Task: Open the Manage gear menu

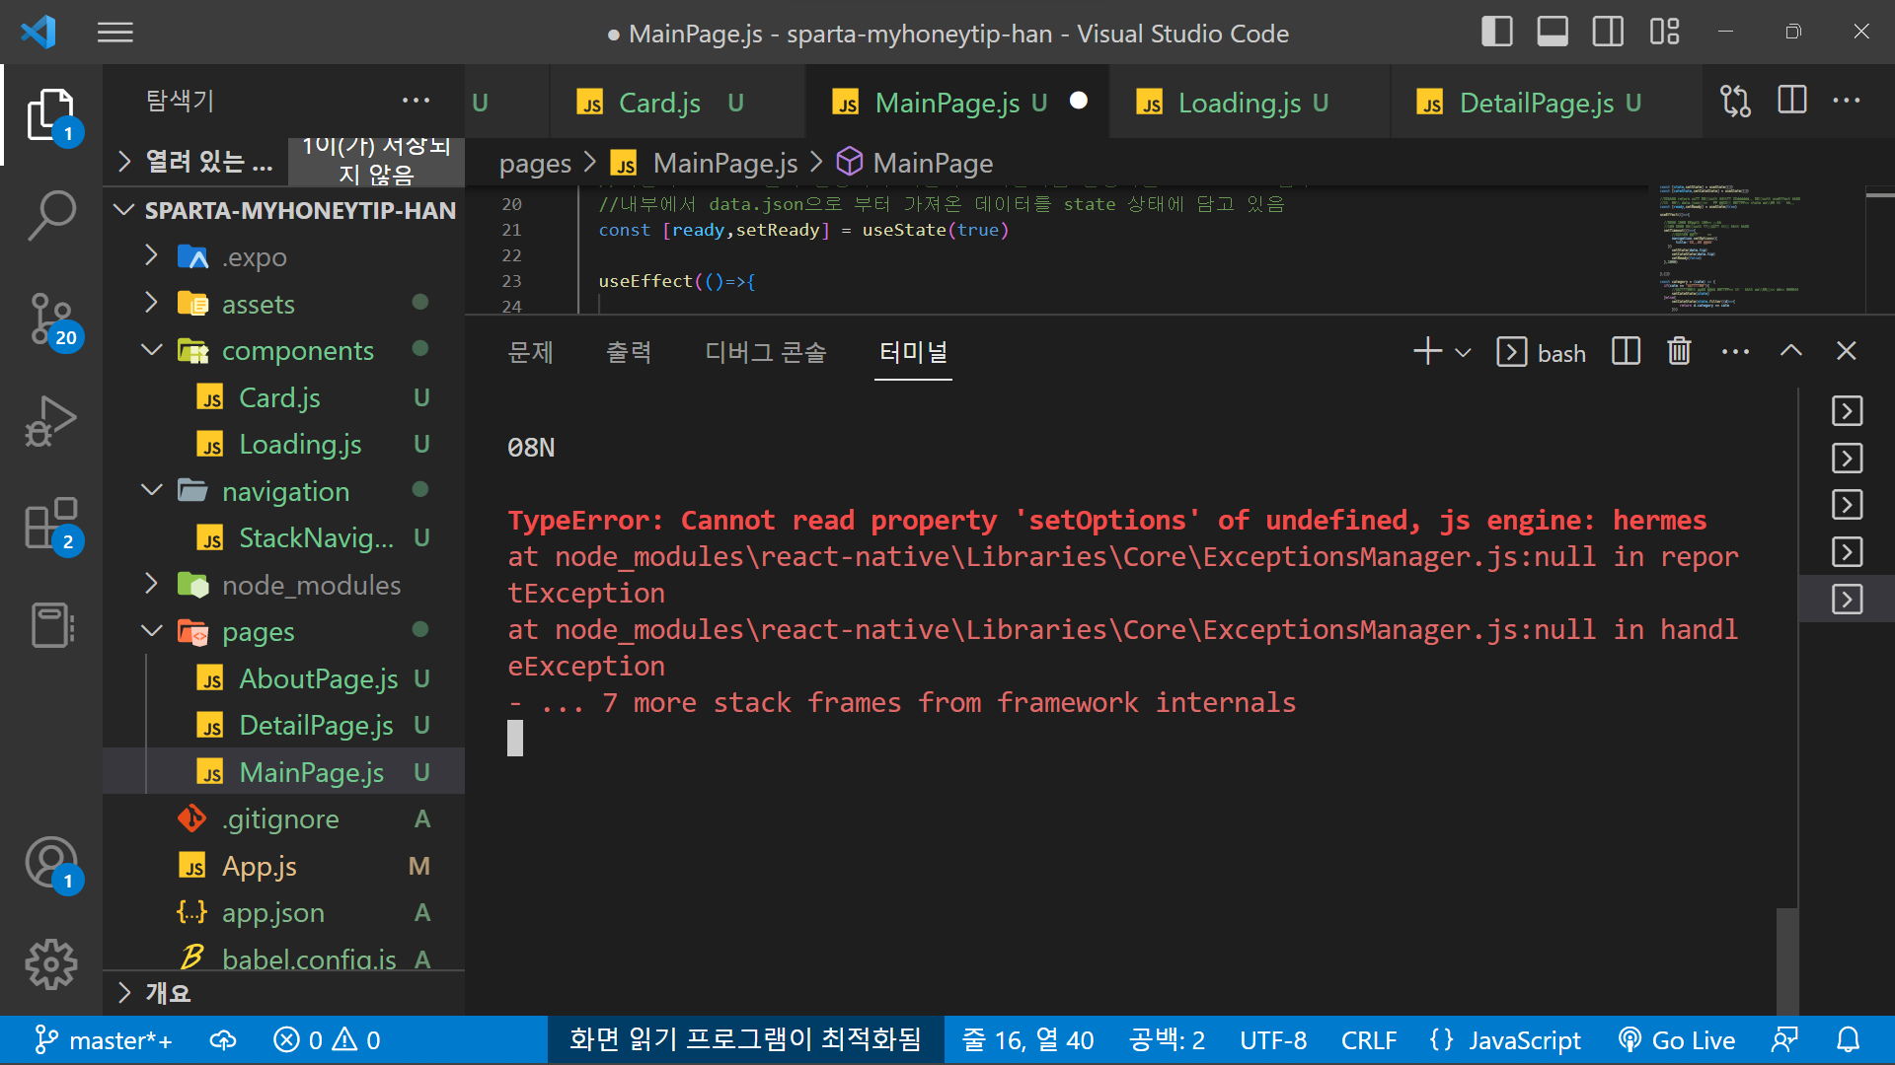Action: tap(51, 963)
